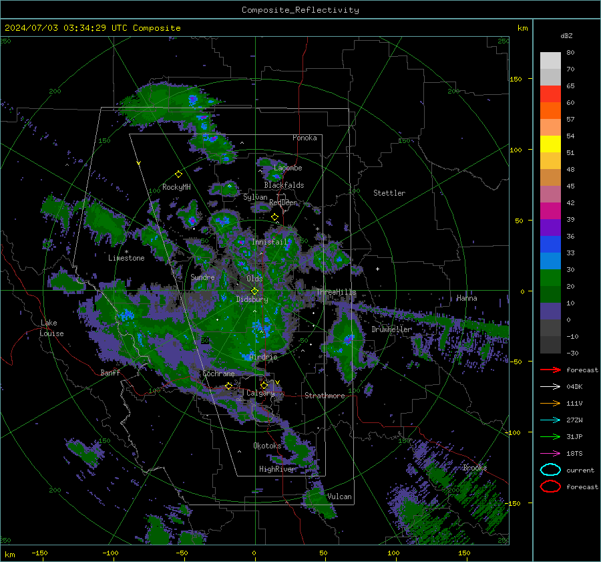The height and width of the screenshot is (562, 601).
Task: Click the Cochrane label
Action: 218,374
